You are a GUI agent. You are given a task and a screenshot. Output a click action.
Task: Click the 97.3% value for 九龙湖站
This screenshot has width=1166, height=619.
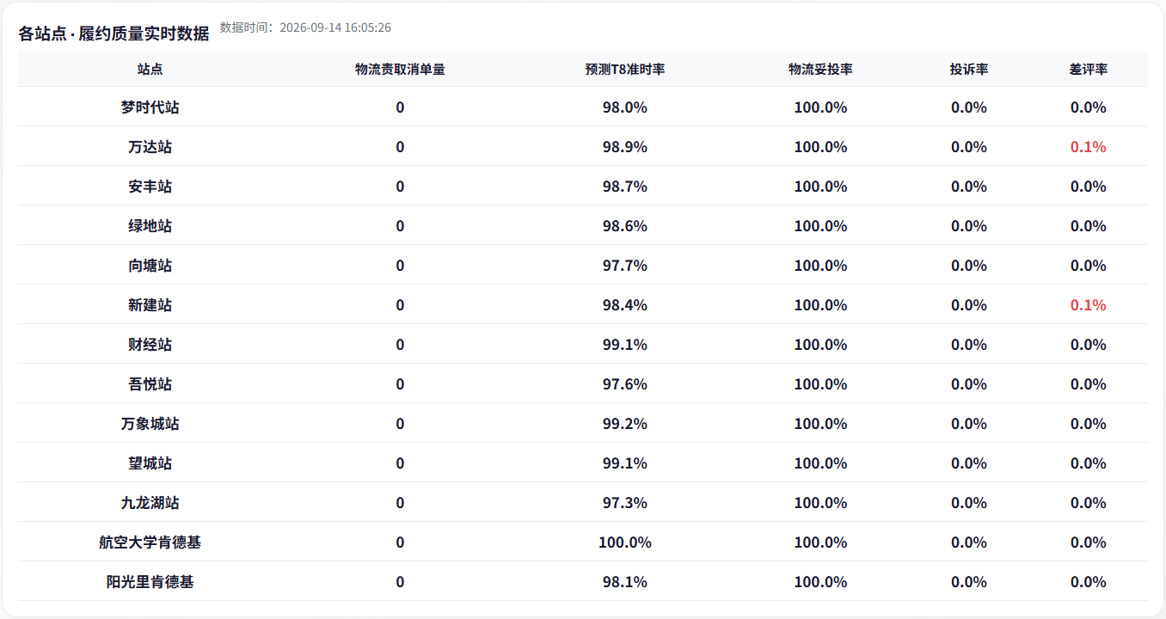pyautogui.click(x=625, y=503)
